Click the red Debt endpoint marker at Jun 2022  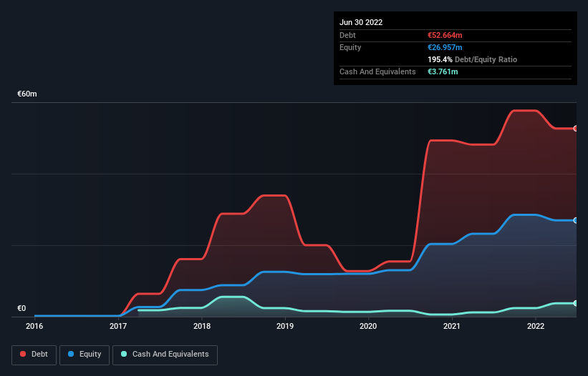[576, 129]
